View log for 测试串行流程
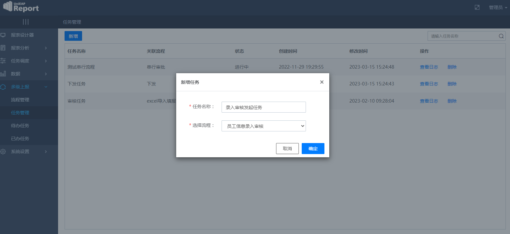Viewport: 510px width, 234px height. click(429, 67)
